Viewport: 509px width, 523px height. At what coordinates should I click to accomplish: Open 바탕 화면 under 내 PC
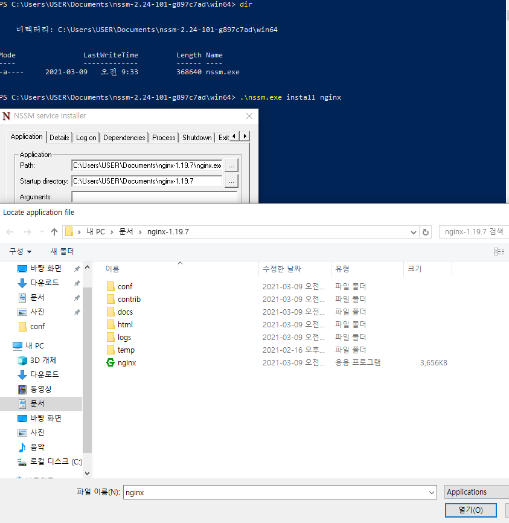(46, 419)
